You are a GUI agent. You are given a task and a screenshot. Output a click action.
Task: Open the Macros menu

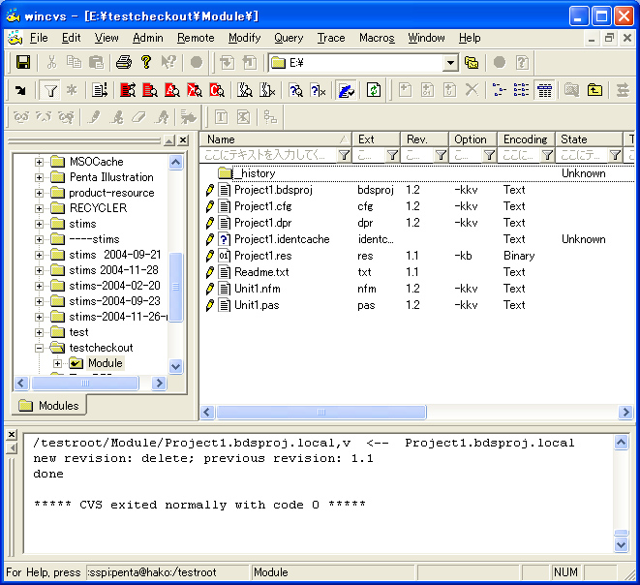pos(377,38)
